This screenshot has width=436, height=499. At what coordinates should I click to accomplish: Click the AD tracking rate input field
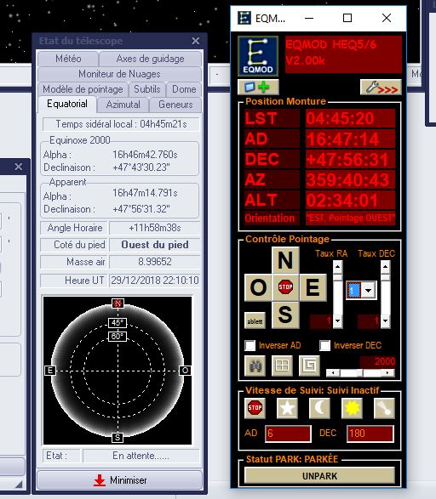coord(288,434)
